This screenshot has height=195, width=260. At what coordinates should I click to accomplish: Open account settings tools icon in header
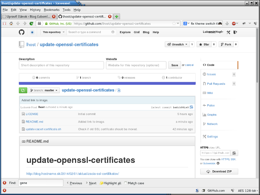[228, 32]
